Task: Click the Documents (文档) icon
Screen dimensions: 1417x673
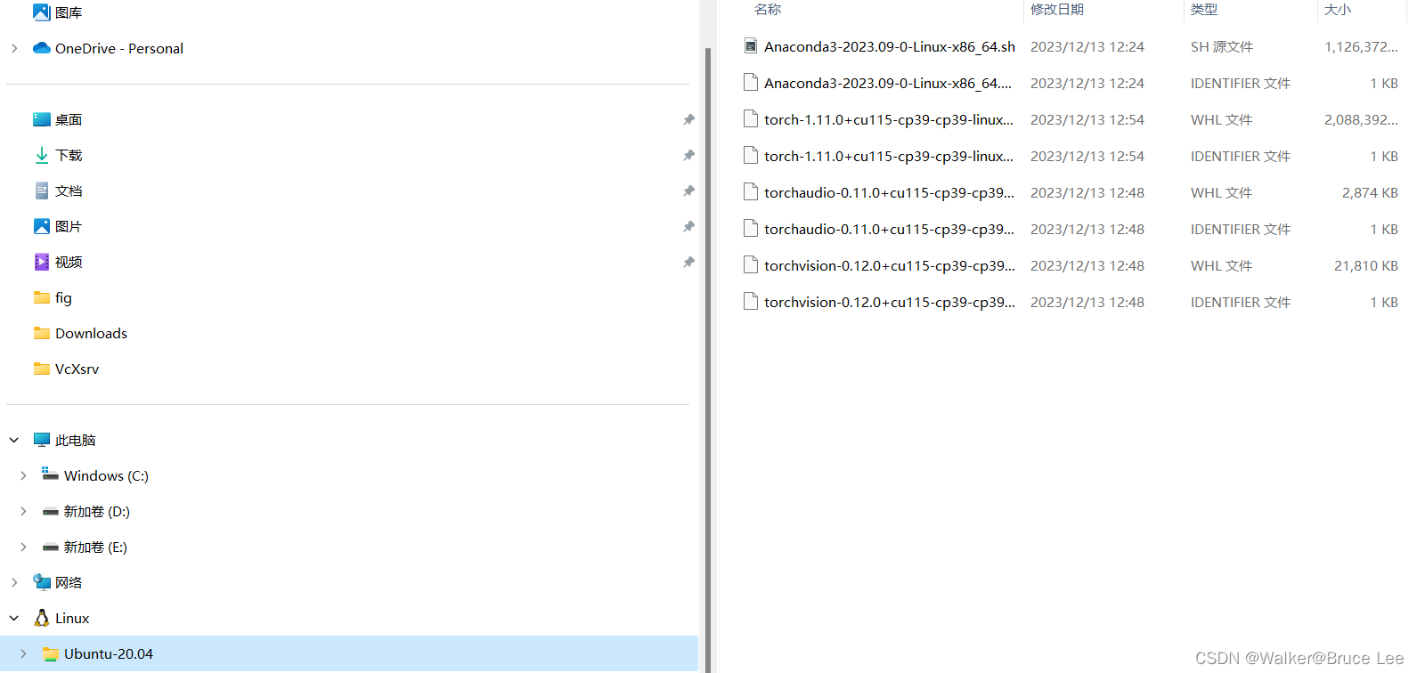Action: 41,191
